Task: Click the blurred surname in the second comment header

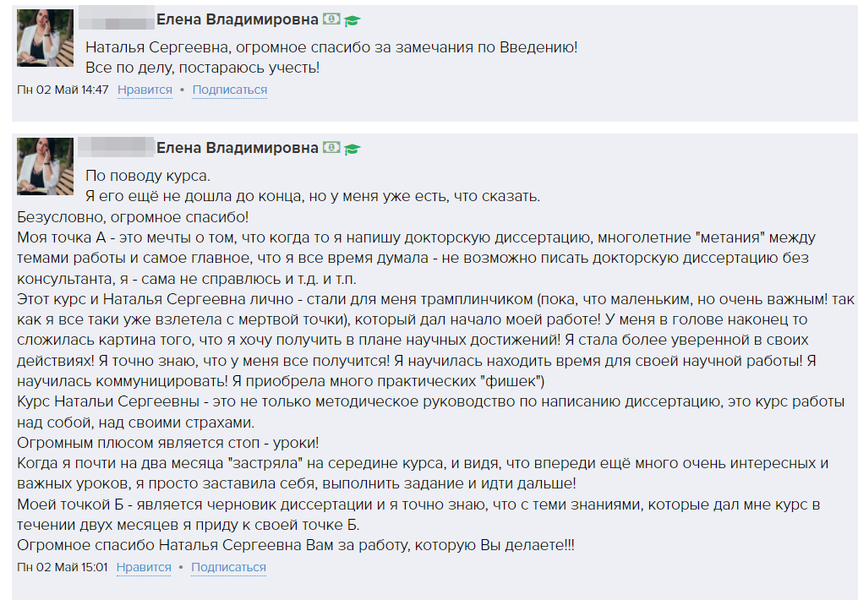Action: (x=117, y=148)
